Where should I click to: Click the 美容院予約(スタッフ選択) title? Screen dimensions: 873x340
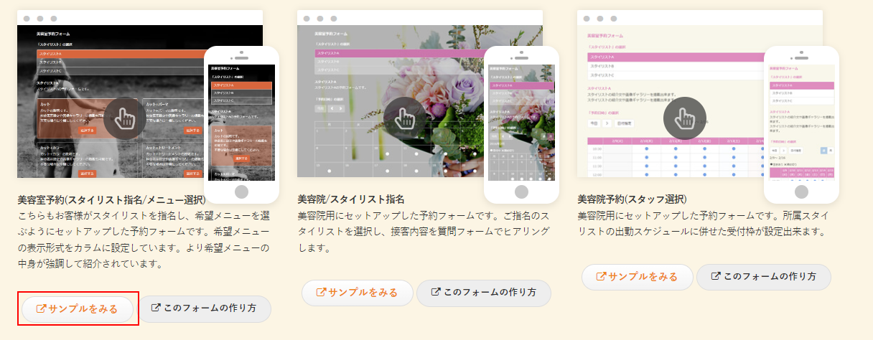[x=632, y=199]
